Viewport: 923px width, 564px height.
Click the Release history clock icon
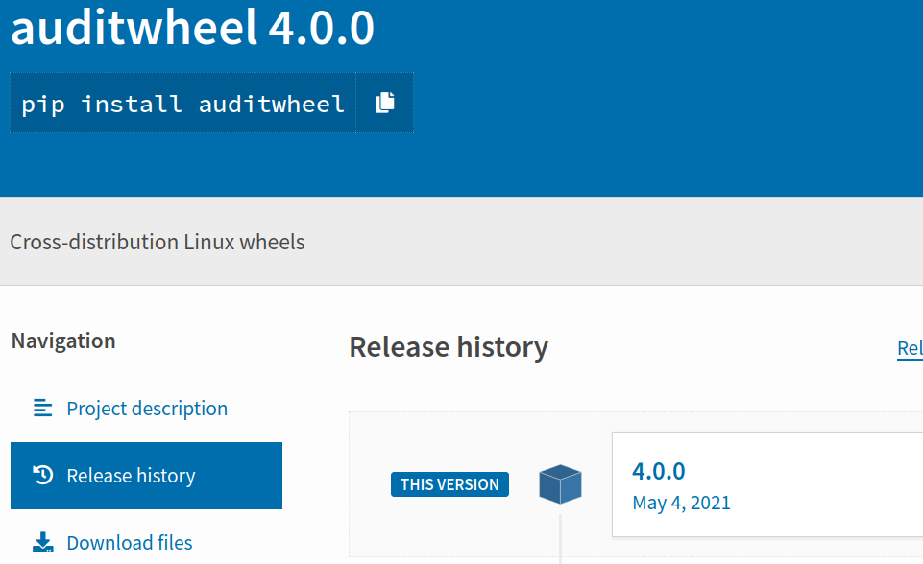tap(42, 476)
